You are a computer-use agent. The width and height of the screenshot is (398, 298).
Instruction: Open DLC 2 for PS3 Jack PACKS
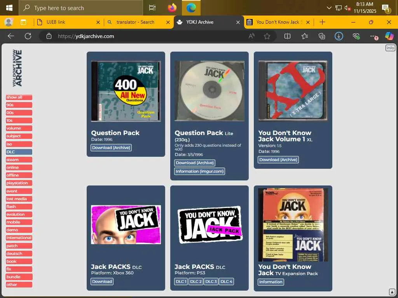click(196, 282)
